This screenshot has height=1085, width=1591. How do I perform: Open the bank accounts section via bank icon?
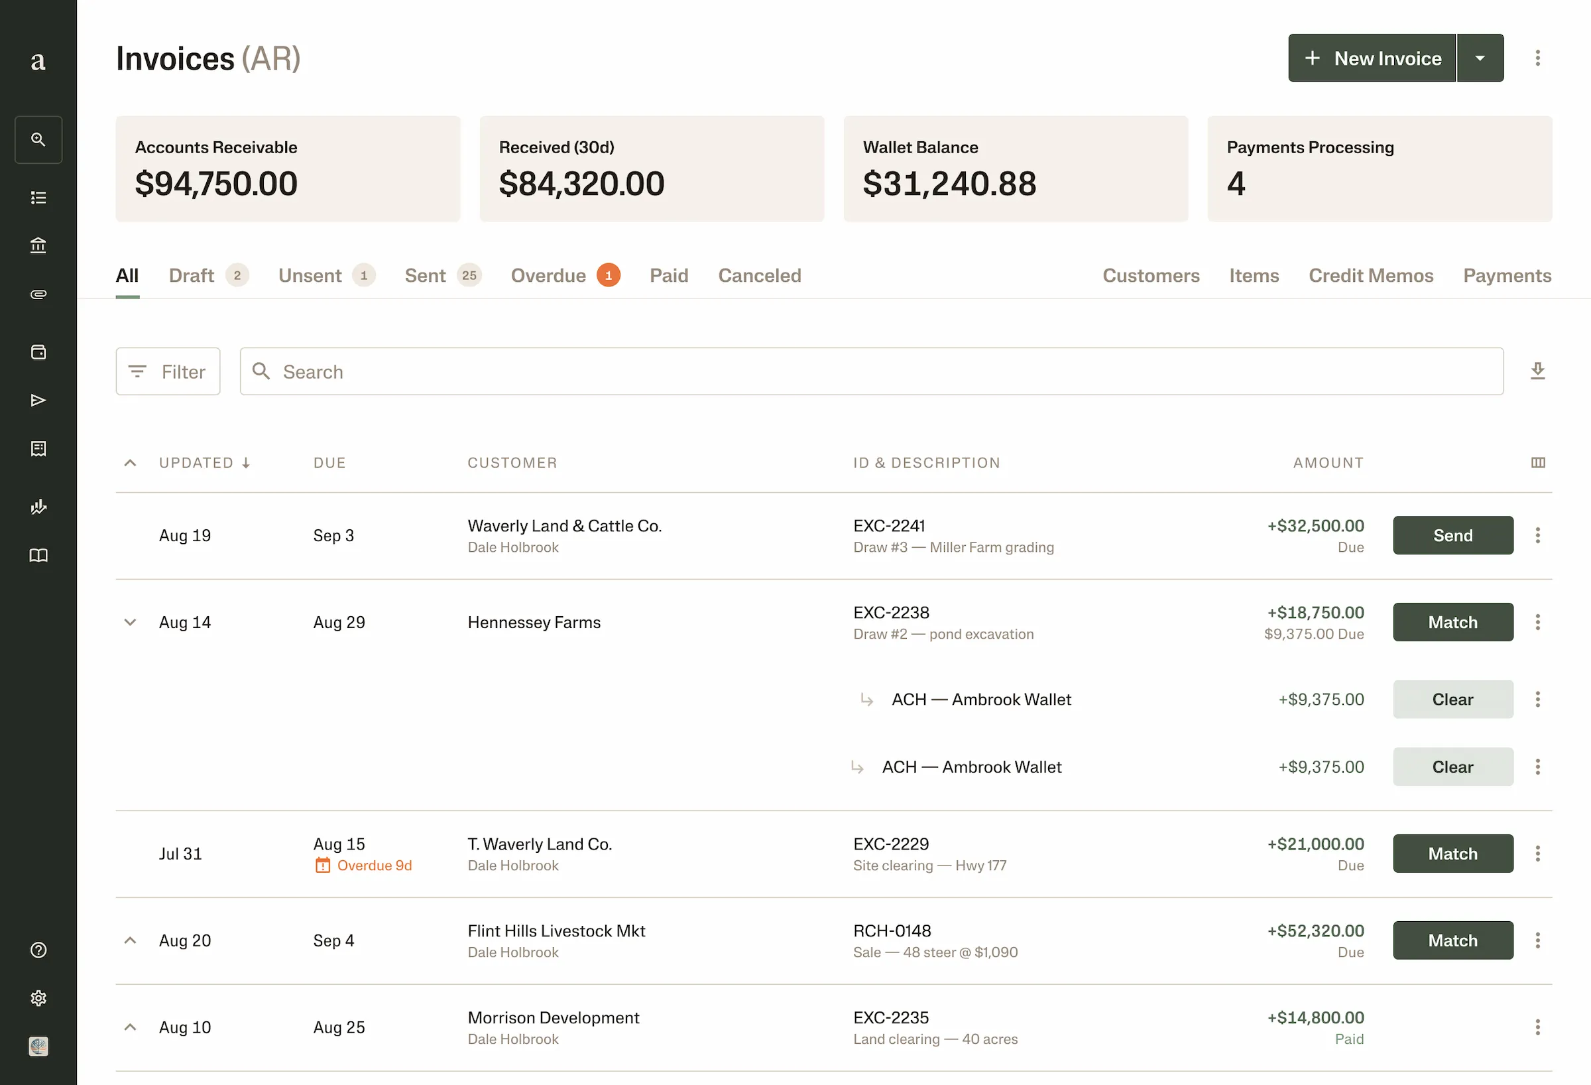pos(38,245)
